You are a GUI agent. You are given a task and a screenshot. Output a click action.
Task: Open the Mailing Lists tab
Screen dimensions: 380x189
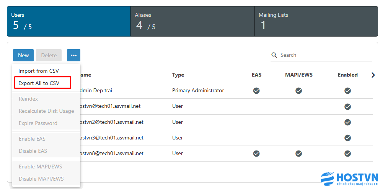click(316, 21)
